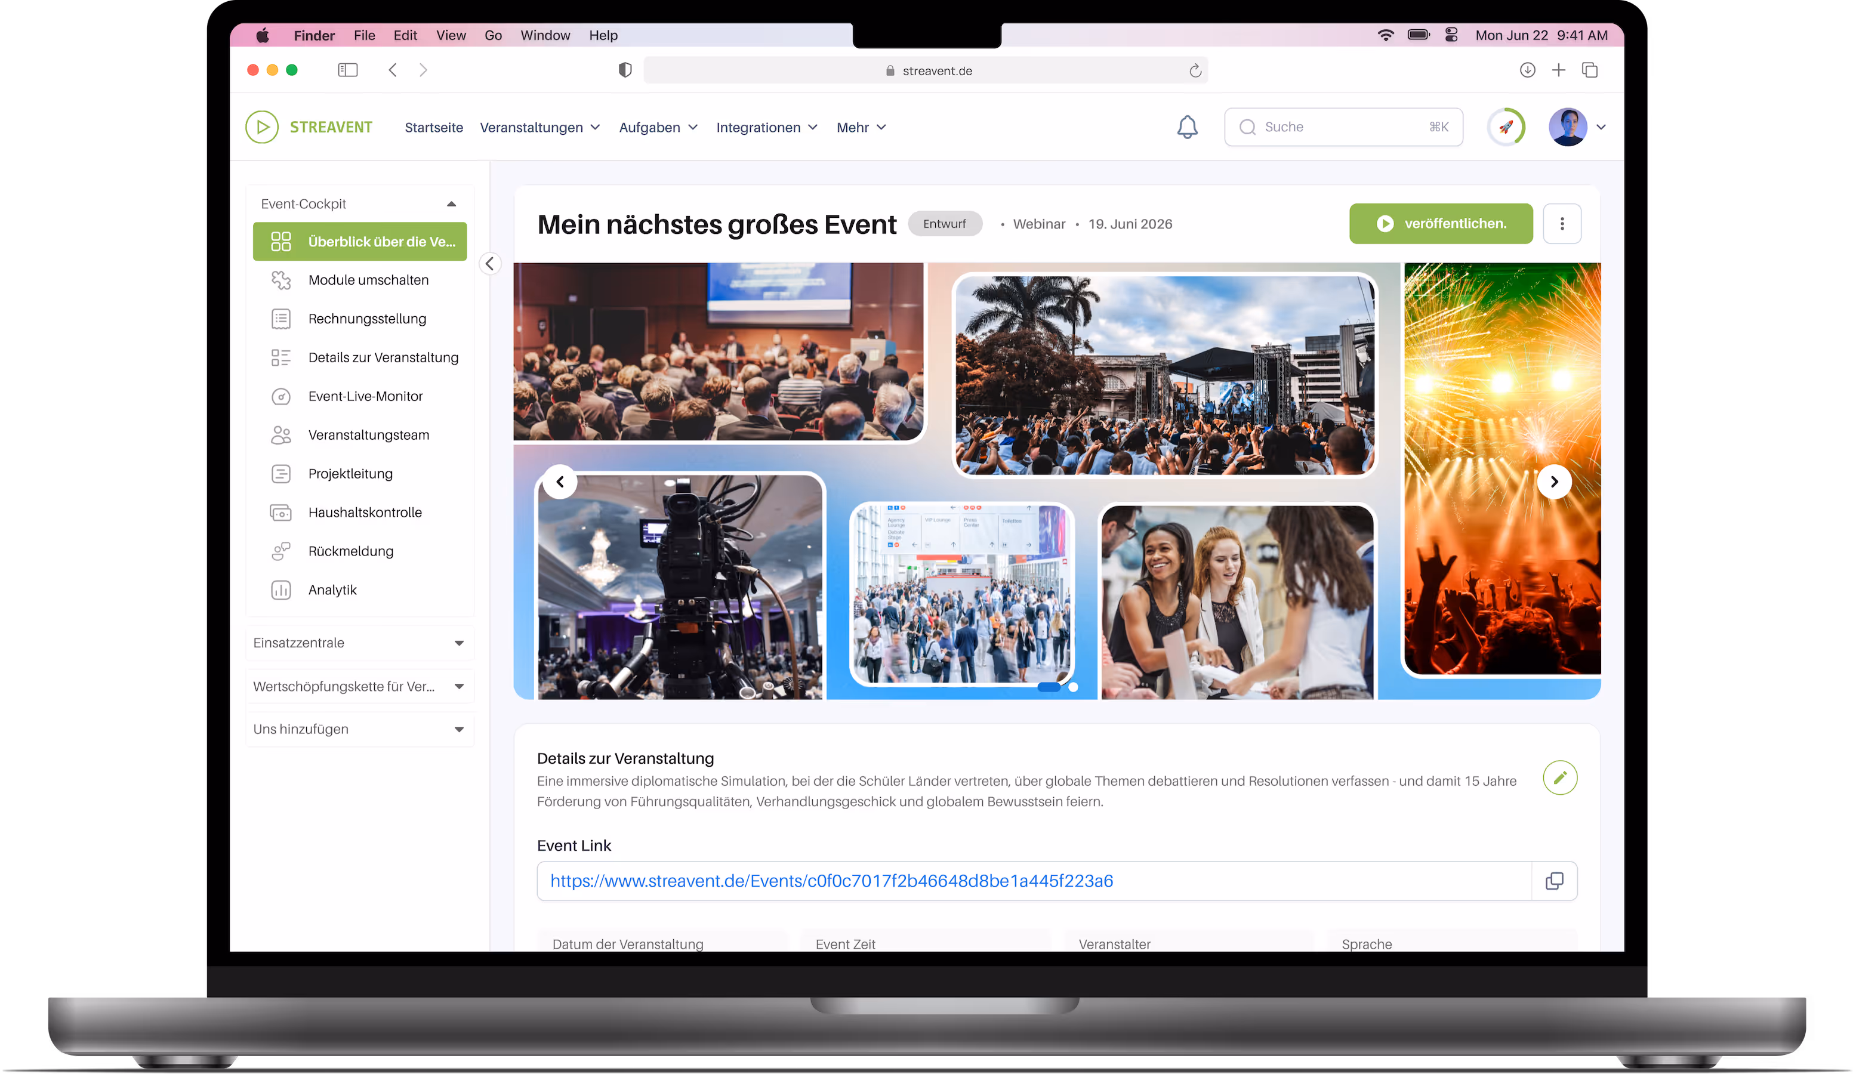Open the File menu
The height and width of the screenshot is (1074, 1853).
point(364,35)
